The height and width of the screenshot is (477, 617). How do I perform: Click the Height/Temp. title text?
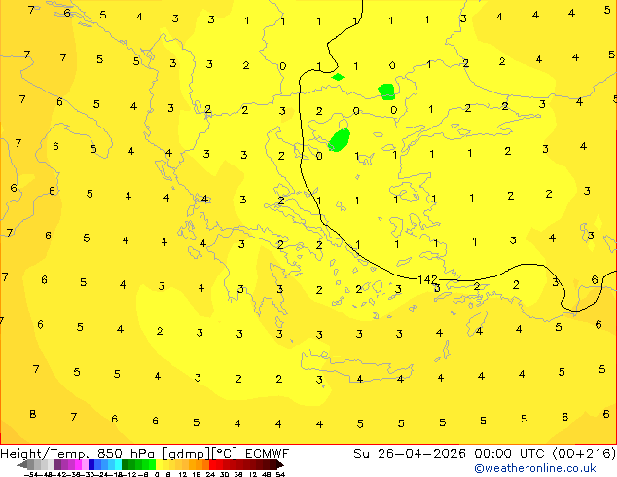[x=47, y=453]
